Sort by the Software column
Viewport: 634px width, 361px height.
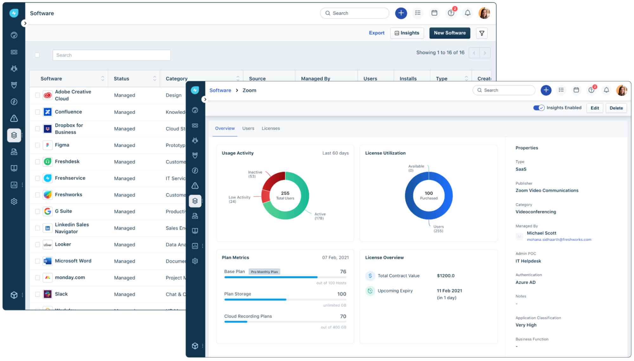click(x=102, y=78)
